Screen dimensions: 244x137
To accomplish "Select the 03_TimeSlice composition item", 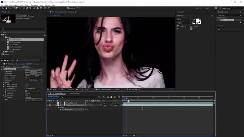I will click(x=14, y=44).
